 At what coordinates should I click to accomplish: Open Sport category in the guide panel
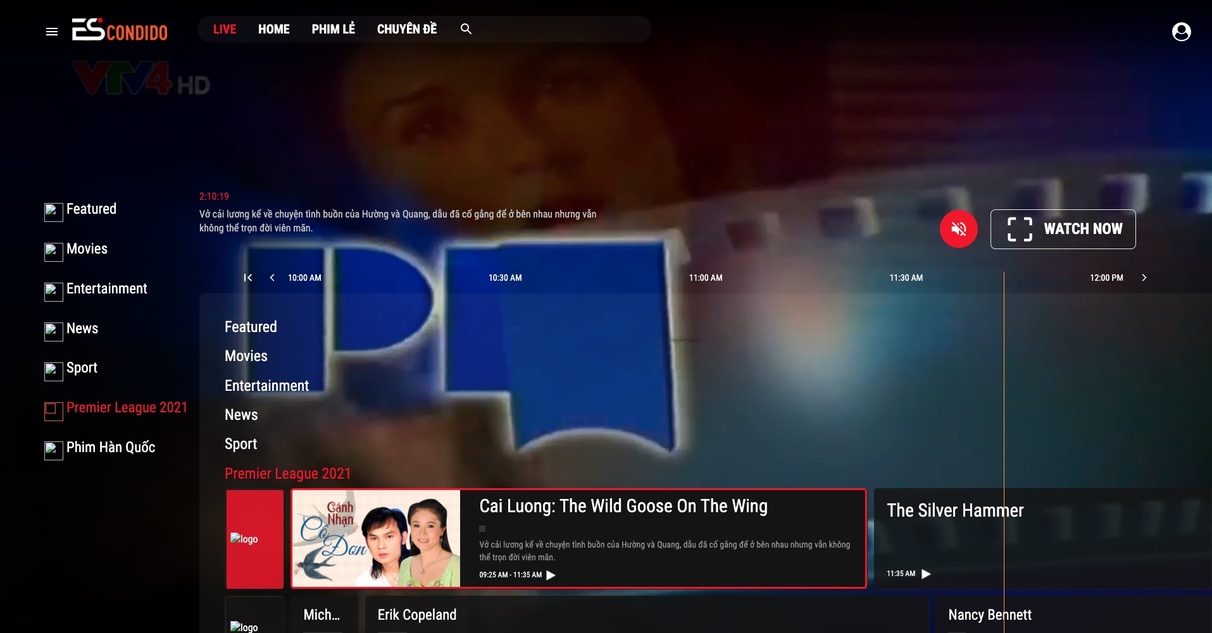(x=241, y=444)
